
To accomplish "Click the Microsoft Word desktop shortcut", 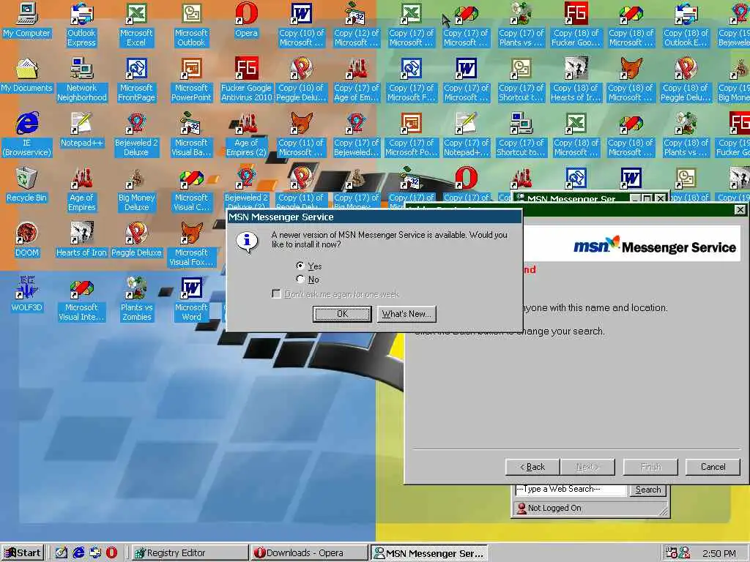I will point(191,299).
